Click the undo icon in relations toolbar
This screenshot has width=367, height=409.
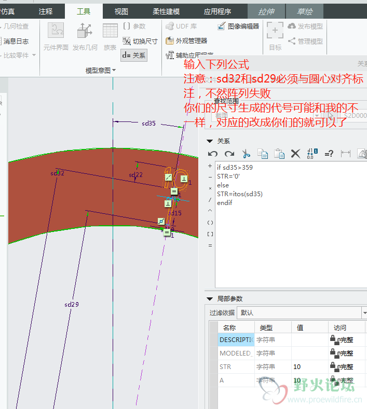(213, 154)
